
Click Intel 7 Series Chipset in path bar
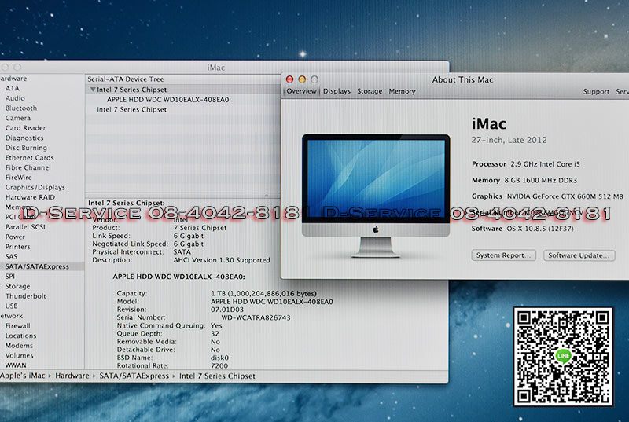pos(217,376)
